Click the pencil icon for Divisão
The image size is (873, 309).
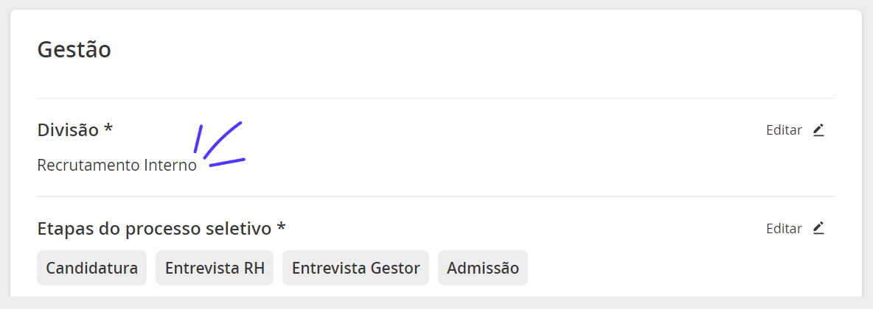(818, 130)
